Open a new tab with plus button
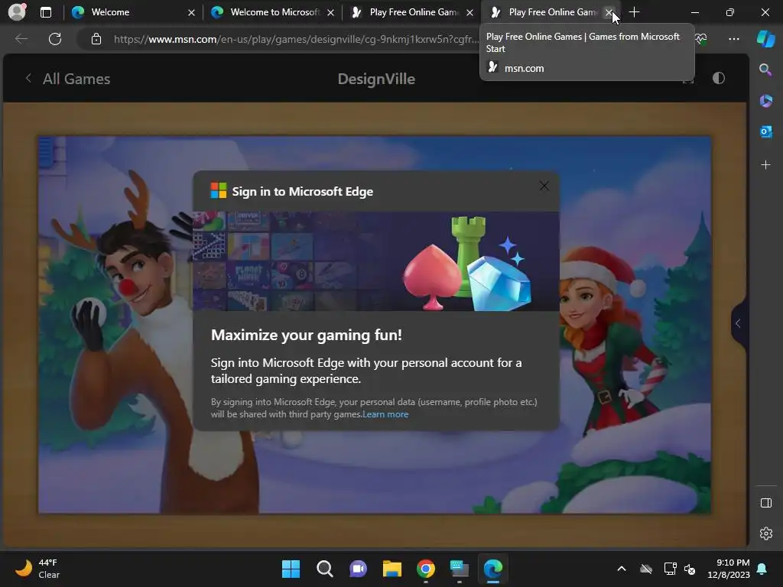 pyautogui.click(x=634, y=12)
